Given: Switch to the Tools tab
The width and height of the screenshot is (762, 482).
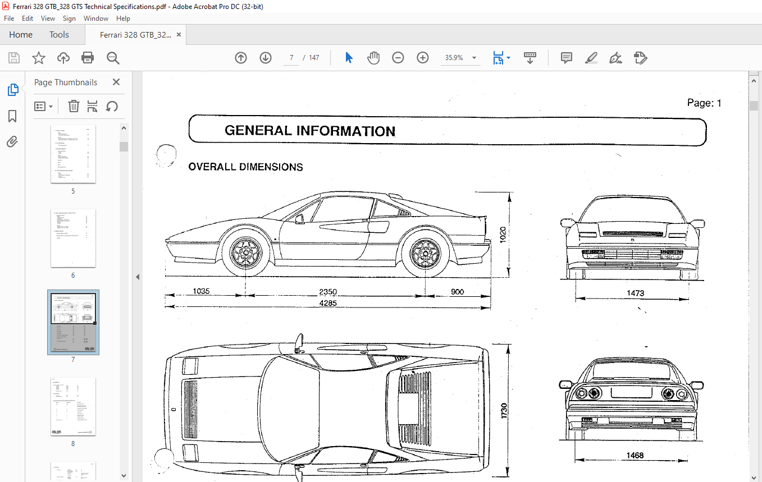Looking at the screenshot, I should coord(59,35).
